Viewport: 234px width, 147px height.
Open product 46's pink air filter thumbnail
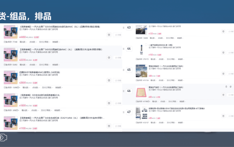click(141, 92)
